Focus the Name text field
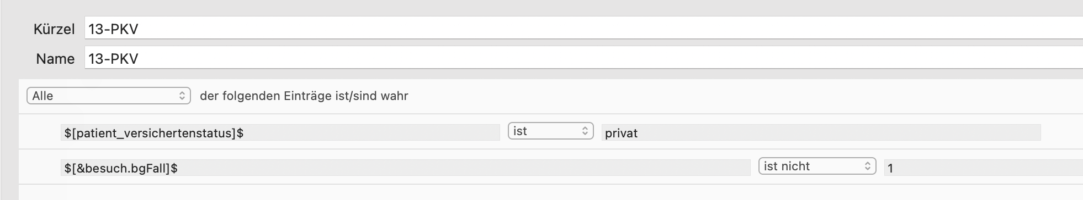The height and width of the screenshot is (200, 1083). click(x=583, y=58)
